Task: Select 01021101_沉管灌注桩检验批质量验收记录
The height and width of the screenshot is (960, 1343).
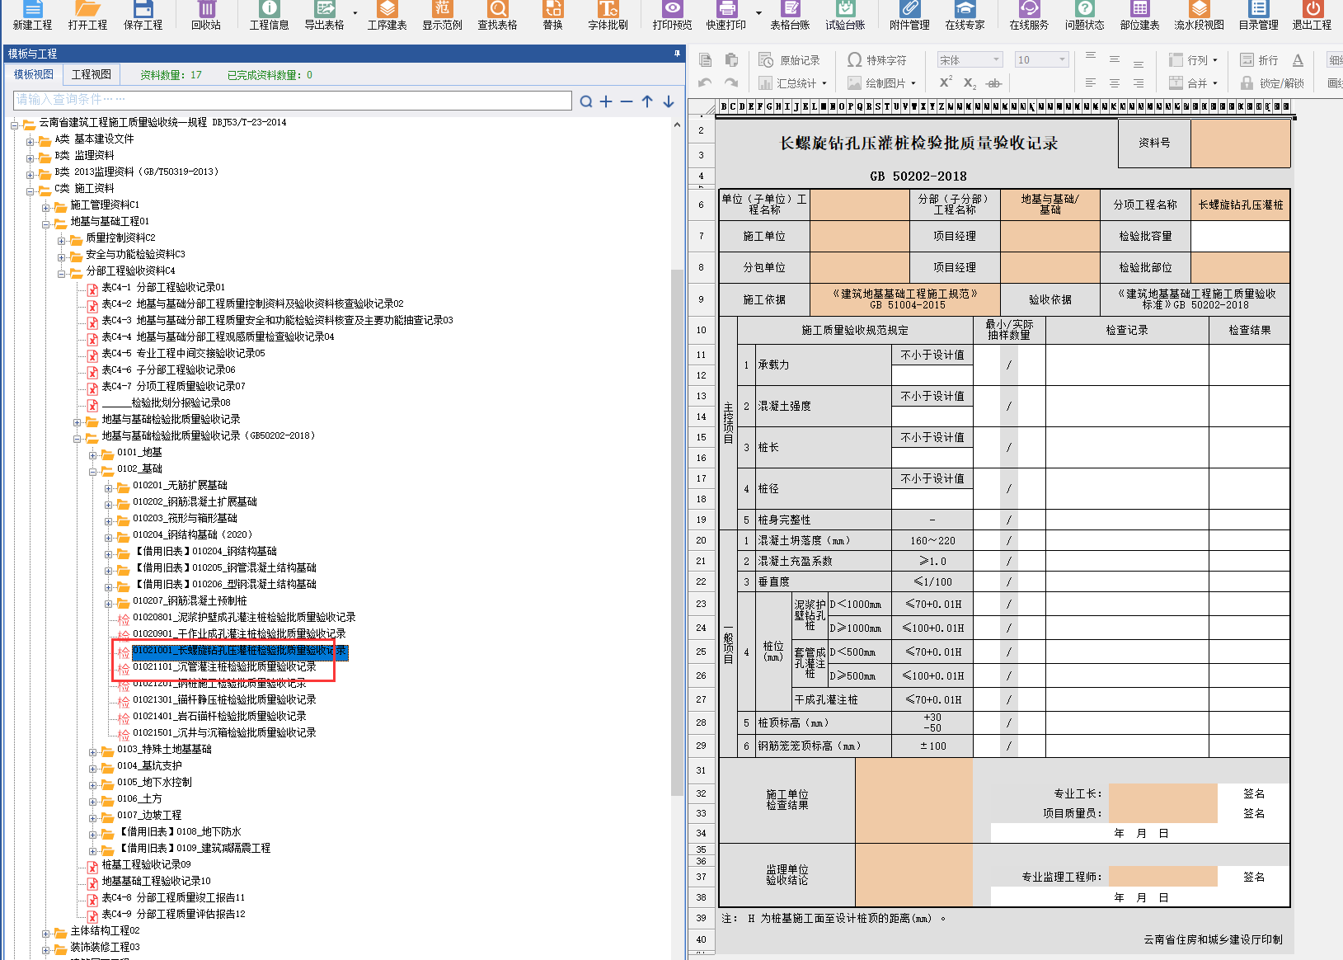Action: [224, 666]
